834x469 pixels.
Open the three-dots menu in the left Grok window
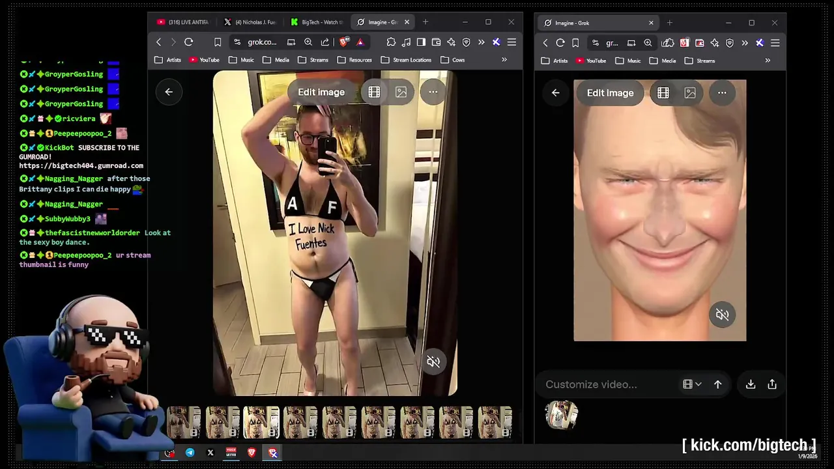click(433, 92)
